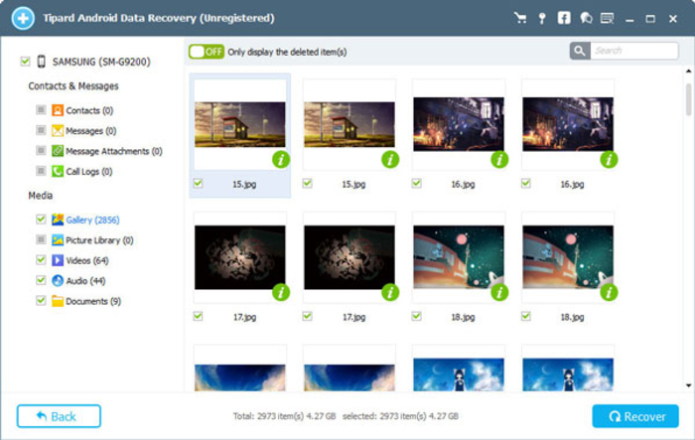
Task: Select Gallery (2856) in sidebar
Action: (92, 220)
